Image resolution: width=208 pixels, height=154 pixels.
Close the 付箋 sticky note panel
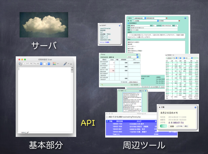[x=159, y=107]
